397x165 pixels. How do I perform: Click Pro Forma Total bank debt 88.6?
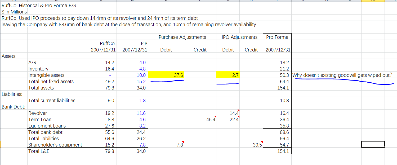point(284,132)
